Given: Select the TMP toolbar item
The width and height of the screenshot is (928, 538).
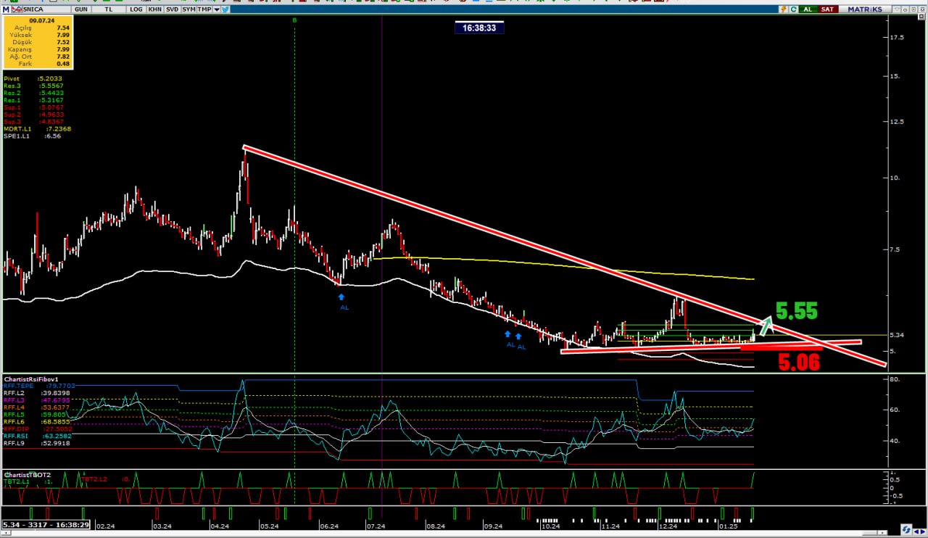Looking at the screenshot, I should click(205, 9).
